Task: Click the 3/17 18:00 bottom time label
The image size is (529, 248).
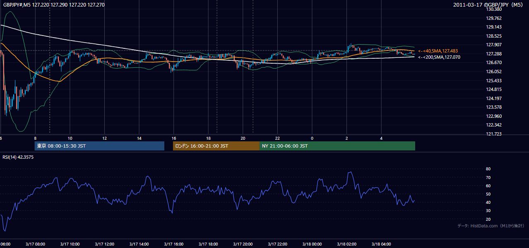Action: coord(208,244)
